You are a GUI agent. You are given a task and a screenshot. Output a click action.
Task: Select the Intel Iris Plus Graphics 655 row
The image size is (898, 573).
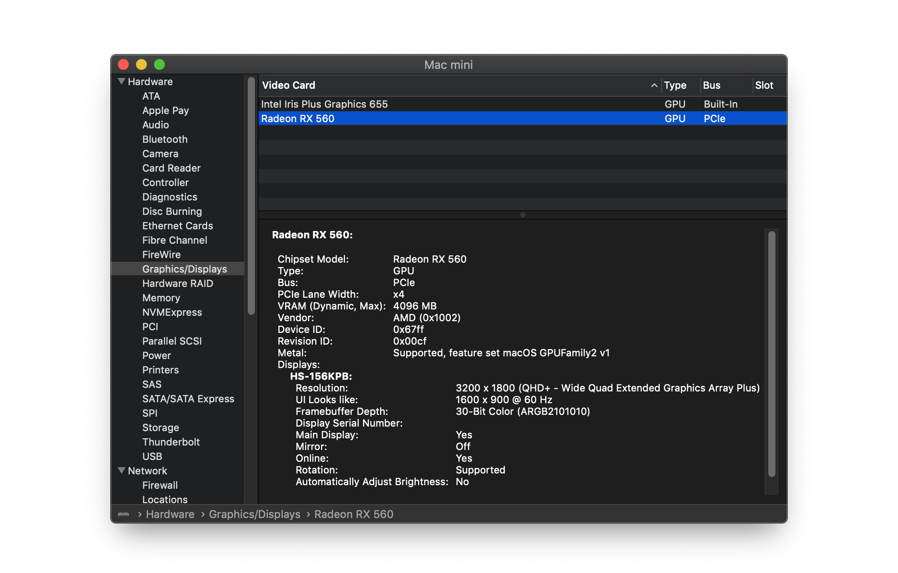[324, 104]
